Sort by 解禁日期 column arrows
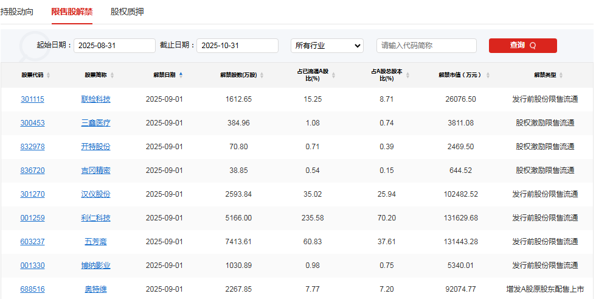This screenshot has height=299, width=596. (x=181, y=75)
